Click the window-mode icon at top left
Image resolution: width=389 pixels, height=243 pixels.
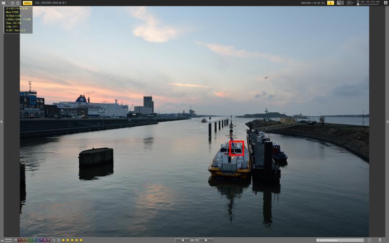[x=3, y=3]
